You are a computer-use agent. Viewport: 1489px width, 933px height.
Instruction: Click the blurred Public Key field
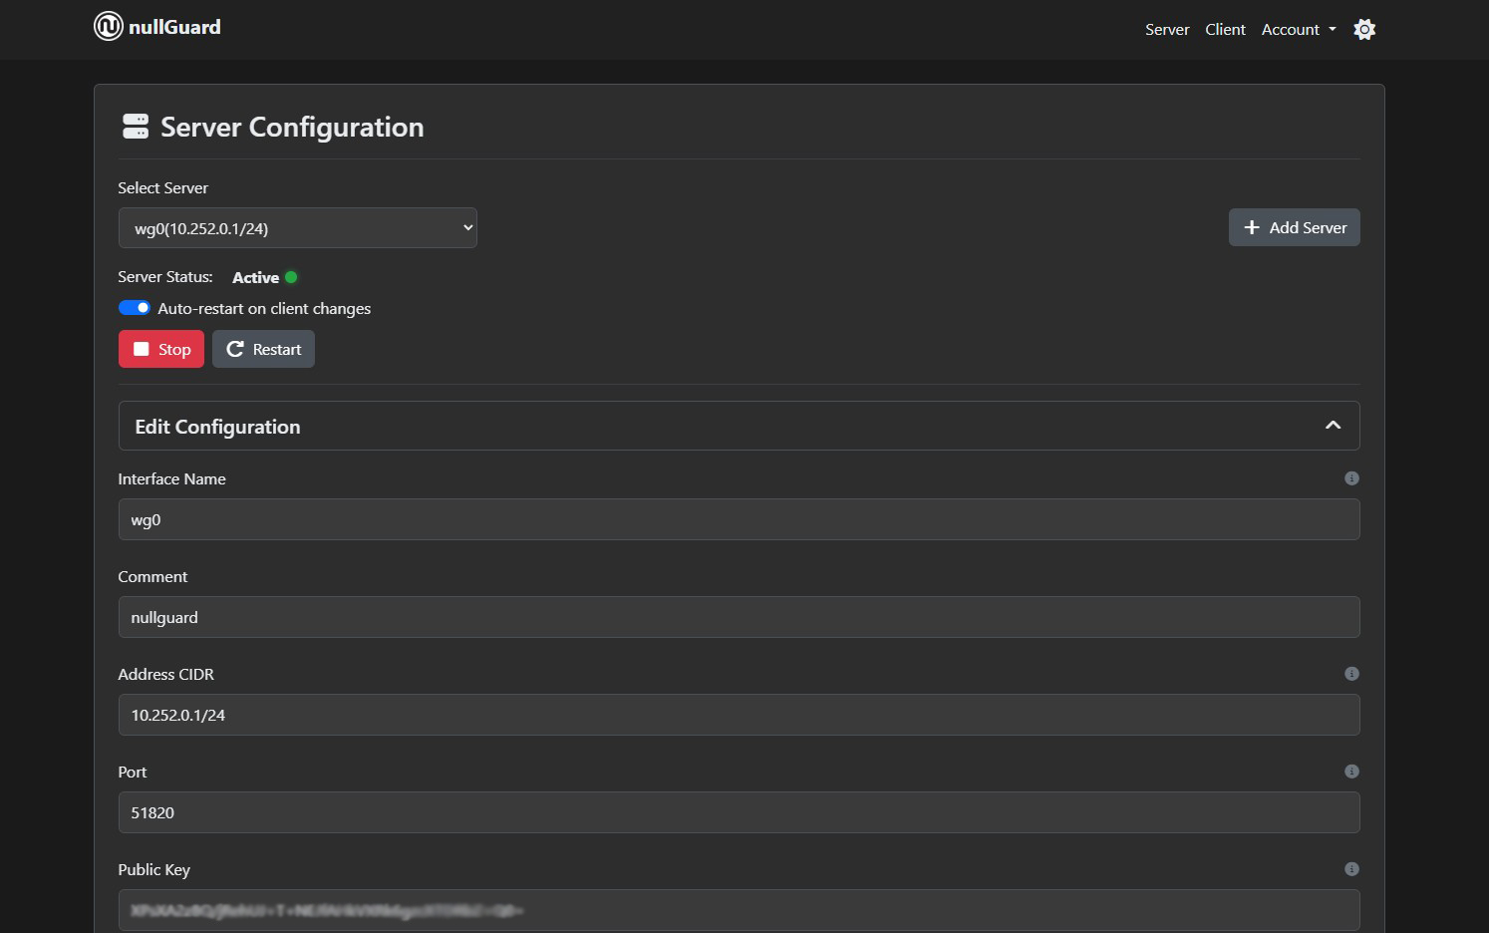click(x=739, y=910)
